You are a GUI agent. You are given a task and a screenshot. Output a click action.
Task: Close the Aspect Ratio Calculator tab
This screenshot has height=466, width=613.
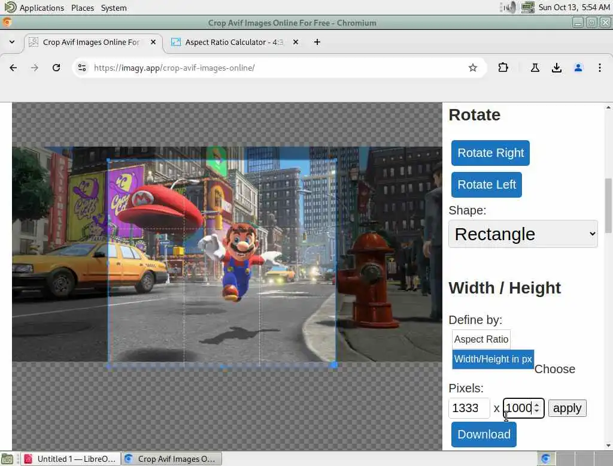pyautogui.click(x=296, y=42)
